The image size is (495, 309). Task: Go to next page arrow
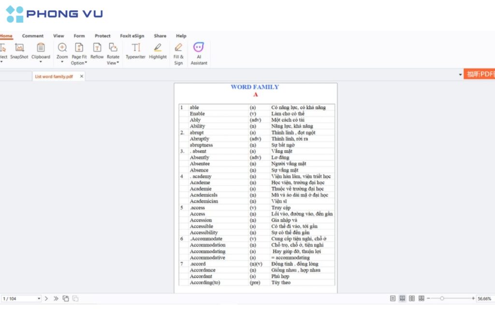46,299
